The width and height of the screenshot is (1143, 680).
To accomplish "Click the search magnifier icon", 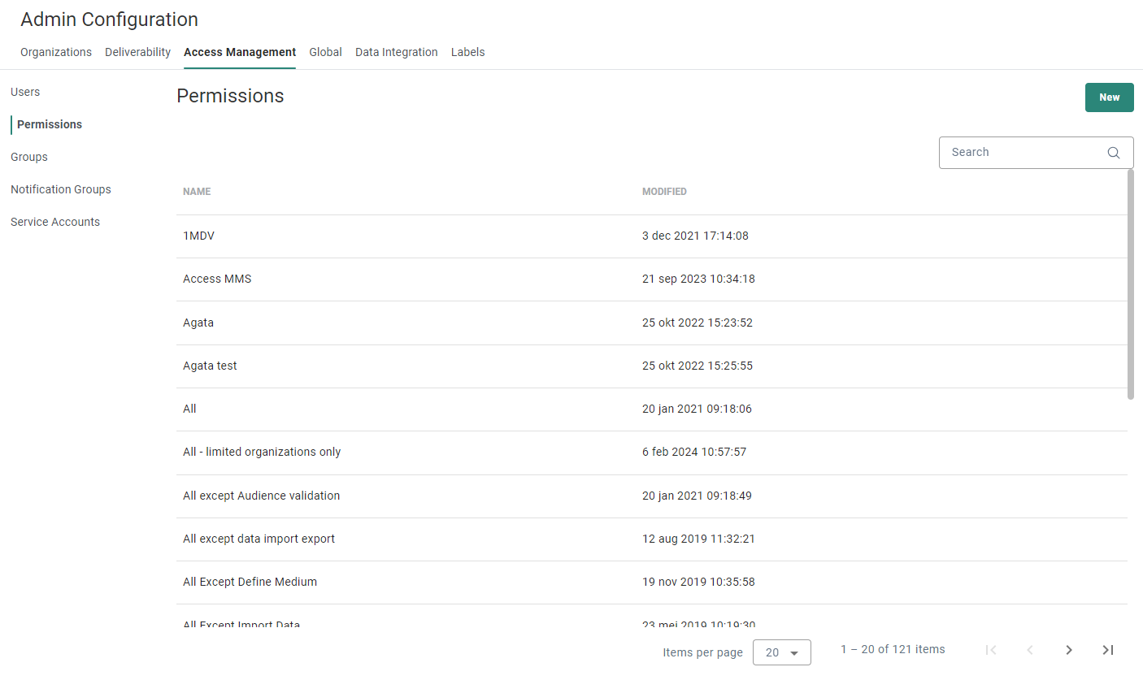I will pyautogui.click(x=1113, y=153).
